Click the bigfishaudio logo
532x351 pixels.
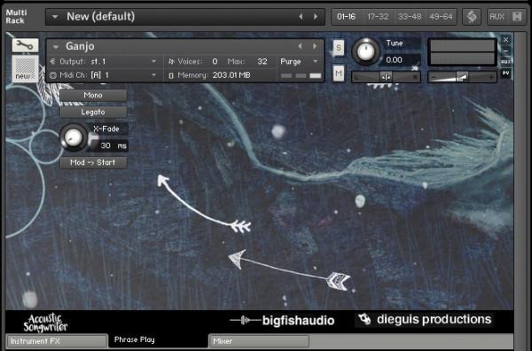pos(282,320)
